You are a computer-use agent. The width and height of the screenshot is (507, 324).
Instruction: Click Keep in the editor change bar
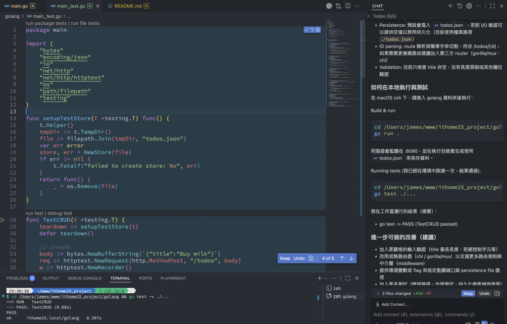[285, 258]
